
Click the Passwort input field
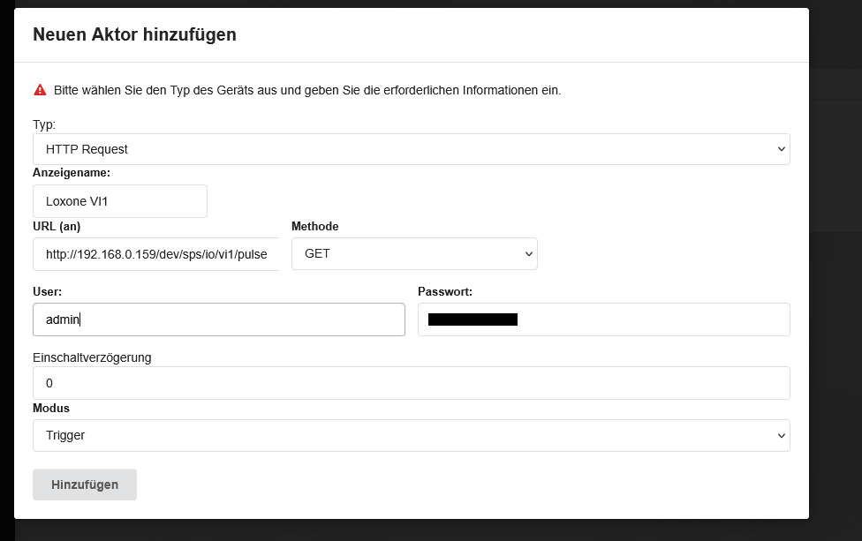coord(603,319)
